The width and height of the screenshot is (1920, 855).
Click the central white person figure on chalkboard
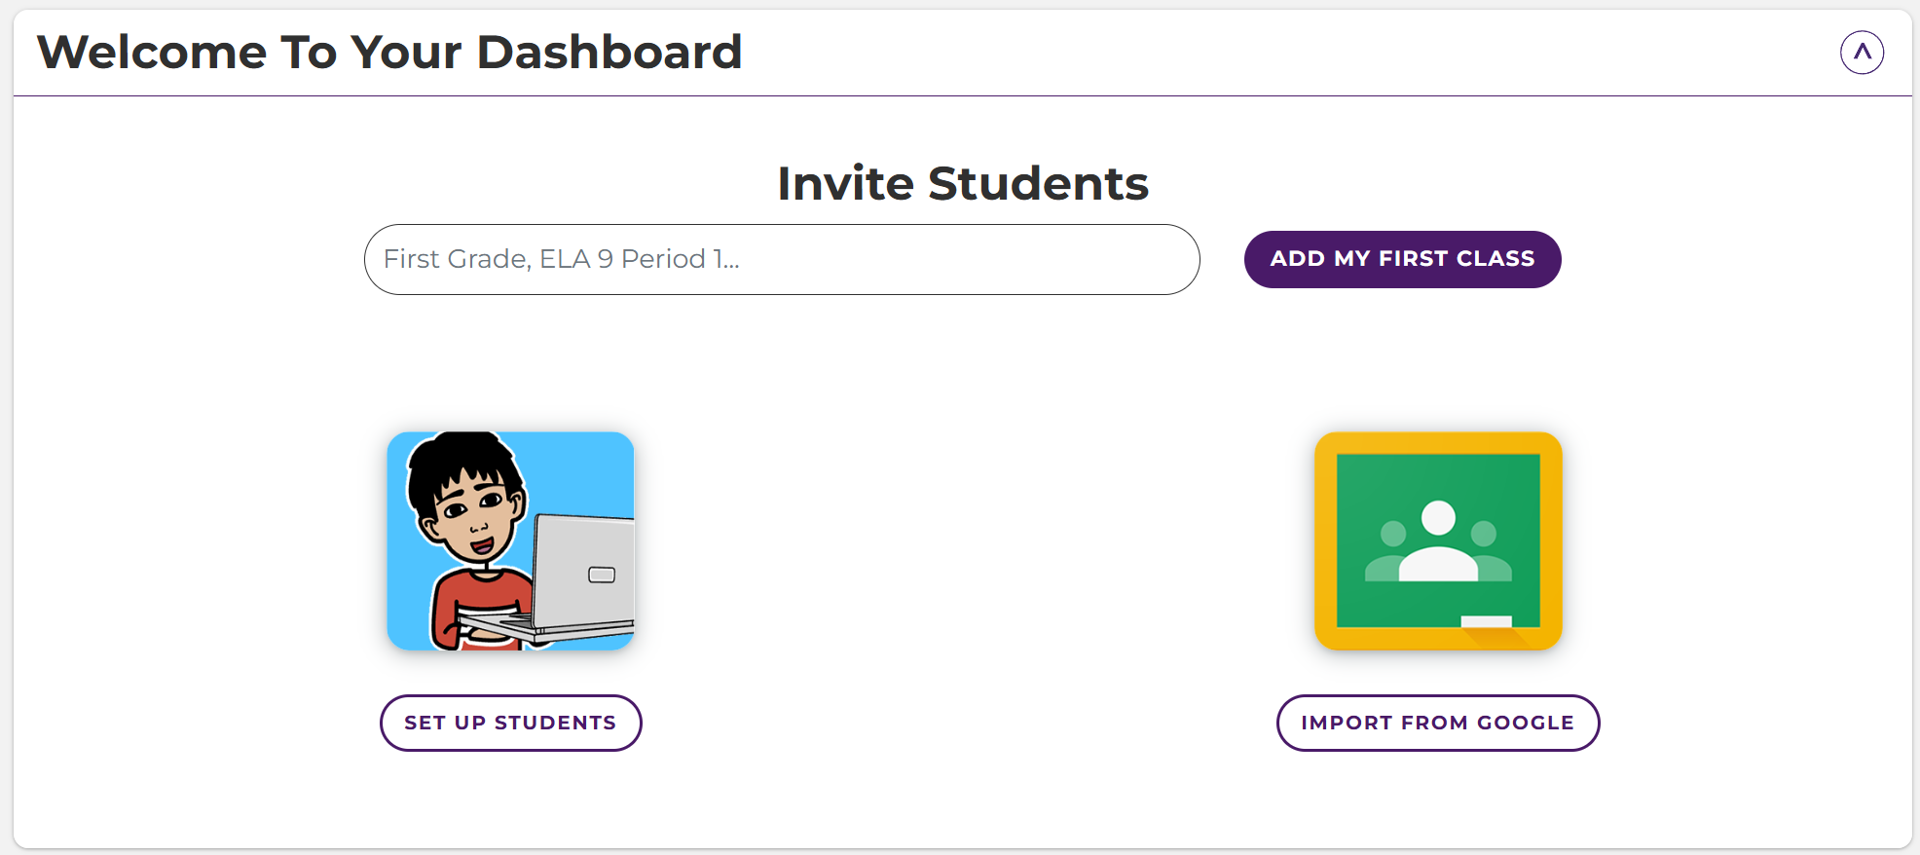(1438, 545)
